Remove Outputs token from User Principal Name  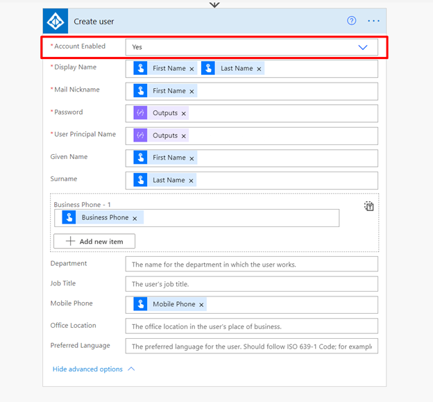[x=184, y=135]
